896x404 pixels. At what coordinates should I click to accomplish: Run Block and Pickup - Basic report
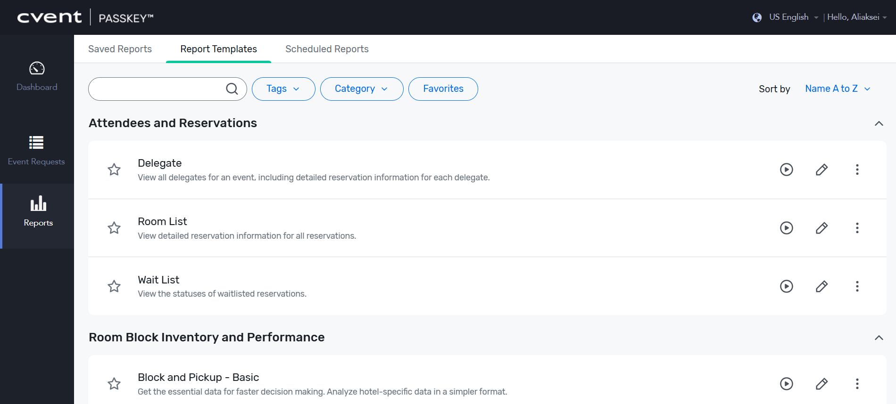pos(786,384)
